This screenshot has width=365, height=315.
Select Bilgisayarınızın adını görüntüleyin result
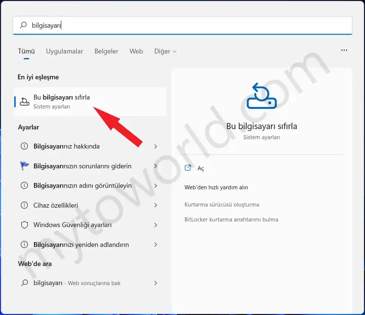(82, 186)
